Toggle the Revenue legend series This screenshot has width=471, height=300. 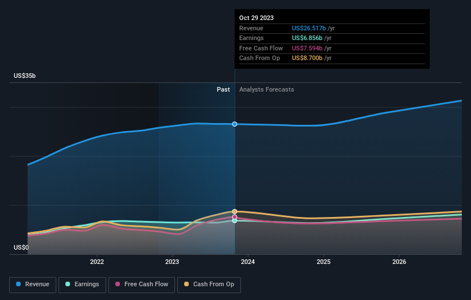pyautogui.click(x=33, y=285)
